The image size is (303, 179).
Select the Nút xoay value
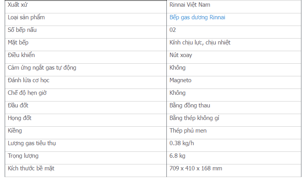click(181, 55)
